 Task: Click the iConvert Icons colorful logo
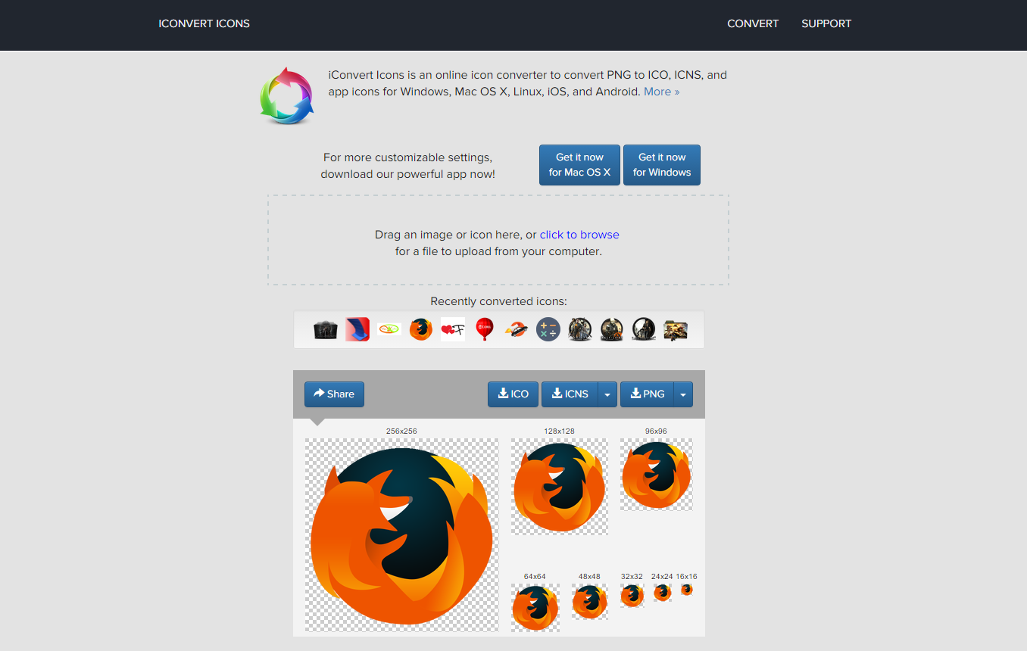coord(287,96)
